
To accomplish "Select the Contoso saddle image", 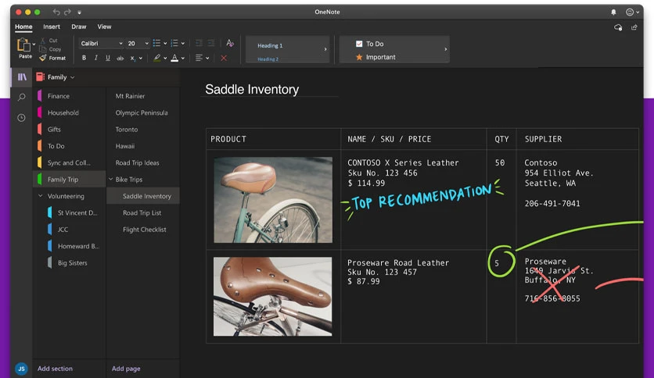I will click(x=273, y=200).
